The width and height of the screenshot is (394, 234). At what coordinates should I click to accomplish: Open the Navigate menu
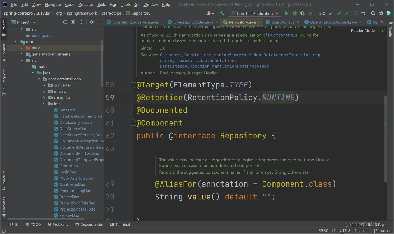[x=53, y=4]
